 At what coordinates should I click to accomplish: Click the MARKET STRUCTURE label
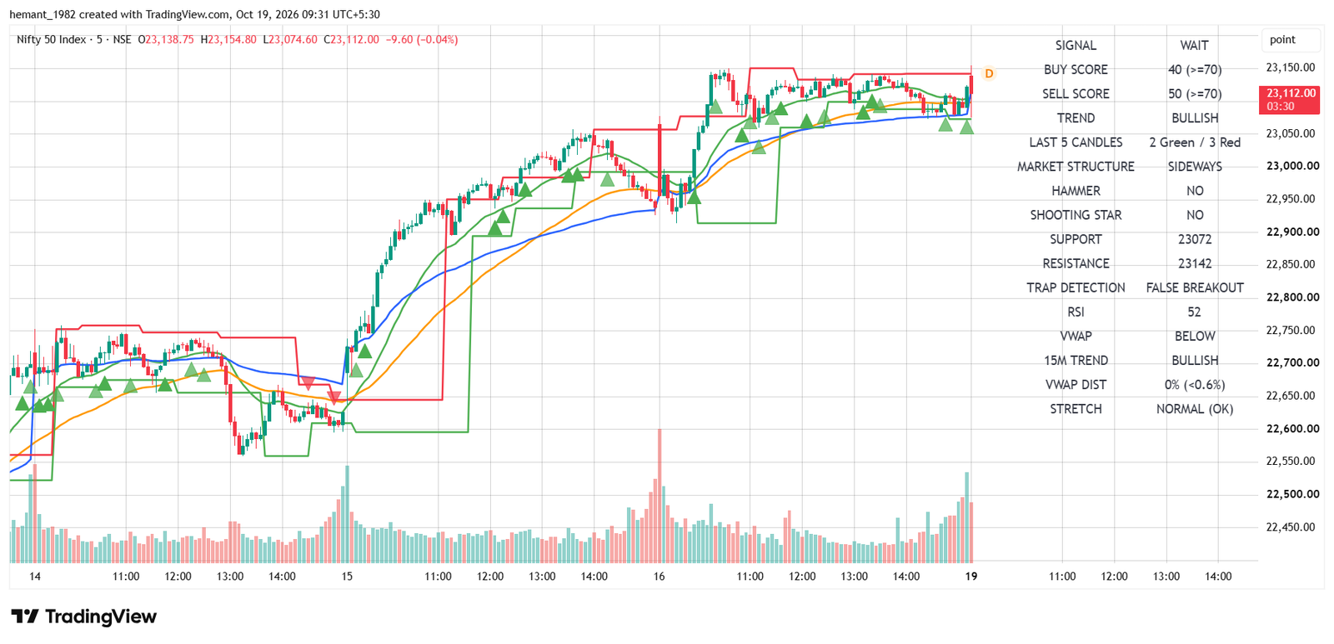pos(1076,166)
